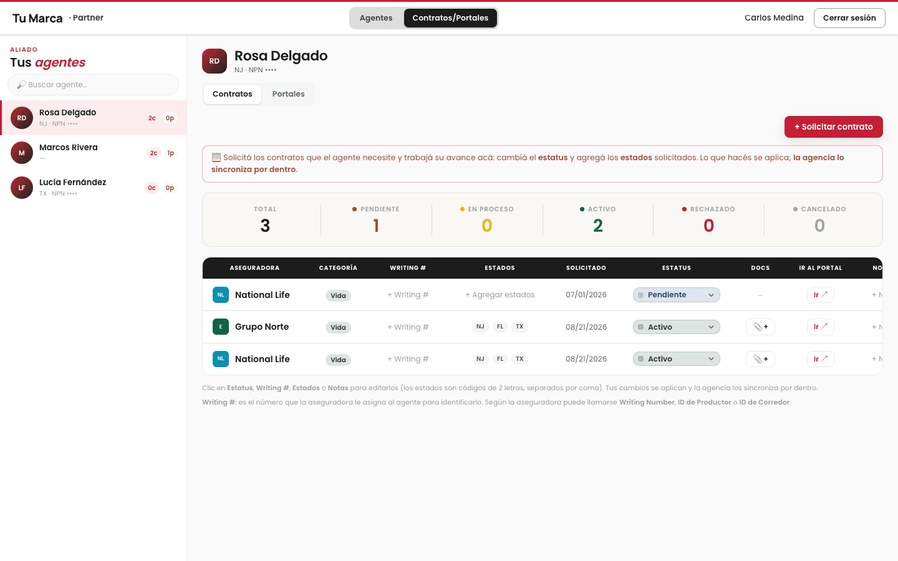Open Grupo Norte's Activo status dropdown
Image resolution: width=898 pixels, height=561 pixels.
point(677,327)
